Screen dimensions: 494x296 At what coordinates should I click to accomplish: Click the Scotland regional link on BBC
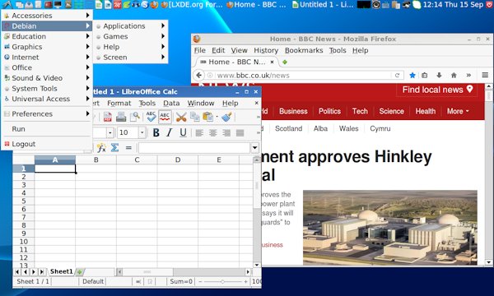[x=288, y=128]
